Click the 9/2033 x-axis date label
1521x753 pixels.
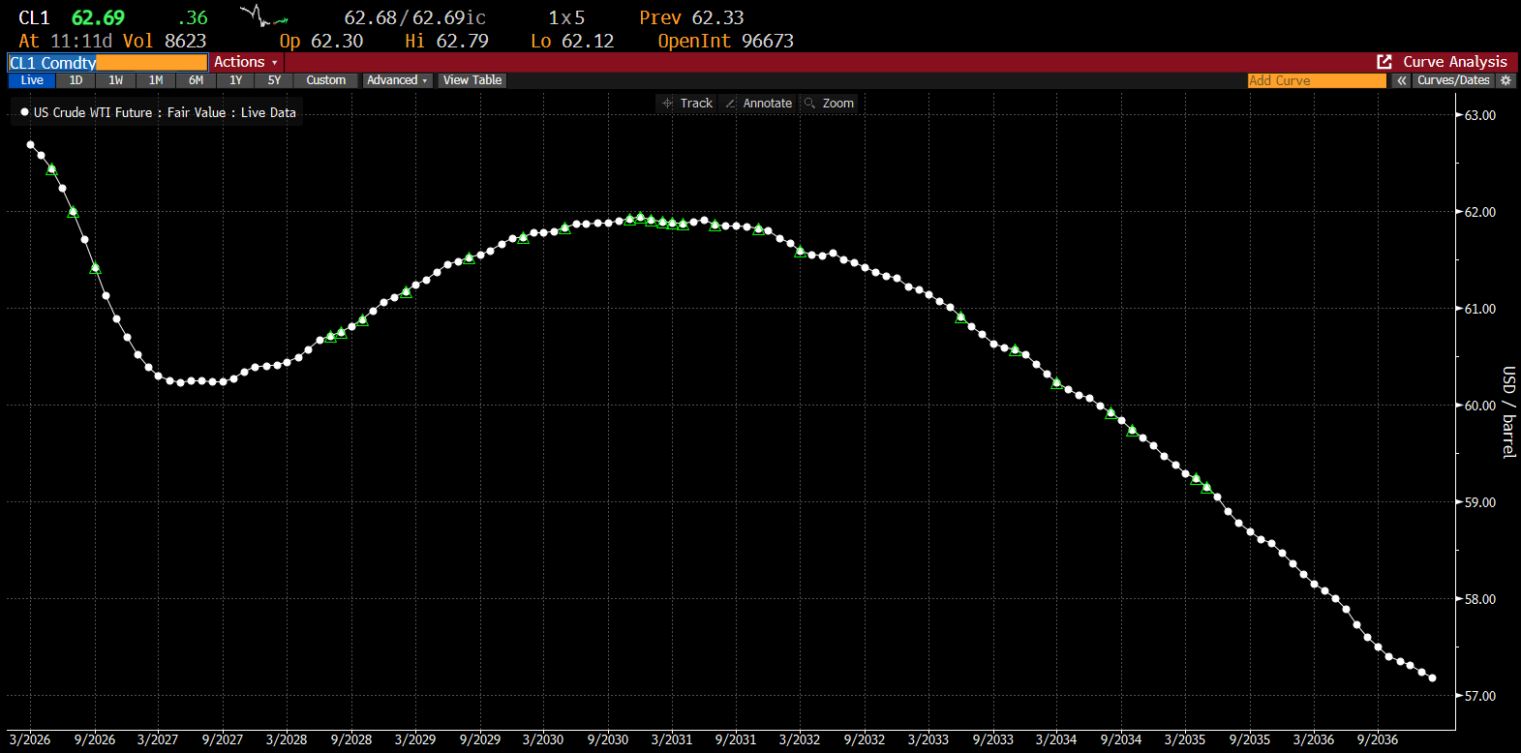[993, 739]
